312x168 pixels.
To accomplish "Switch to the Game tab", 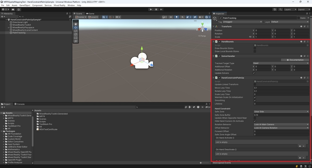I will (x=90, y=14).
